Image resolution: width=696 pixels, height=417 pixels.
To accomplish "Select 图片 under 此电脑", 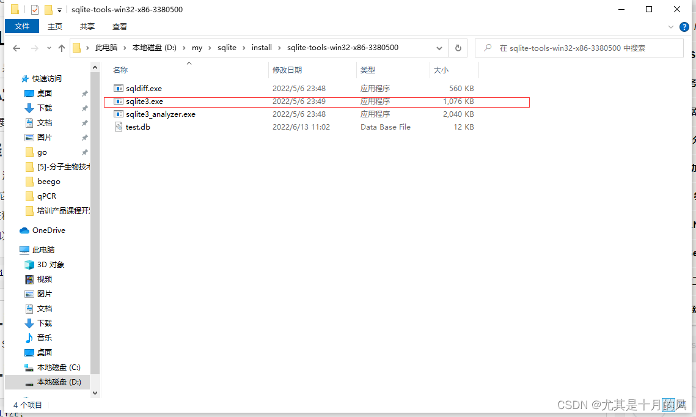I will click(x=45, y=294).
